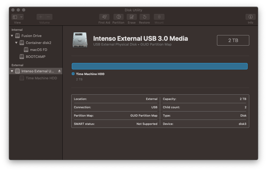267x171 pixels.
Task: Select Intenso External USB disk row
Action: (x=36, y=71)
